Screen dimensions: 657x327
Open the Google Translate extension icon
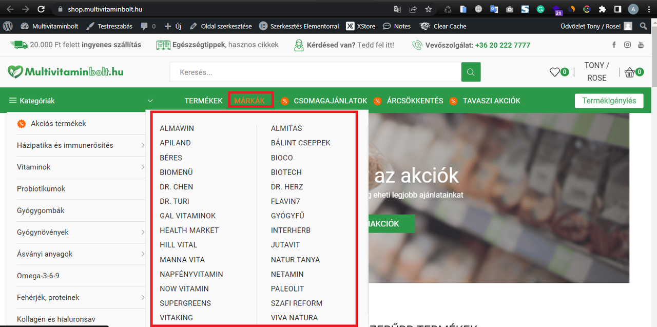494,9
